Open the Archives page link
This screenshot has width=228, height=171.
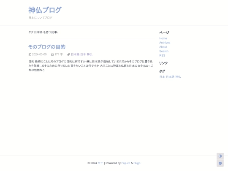coord(165,43)
